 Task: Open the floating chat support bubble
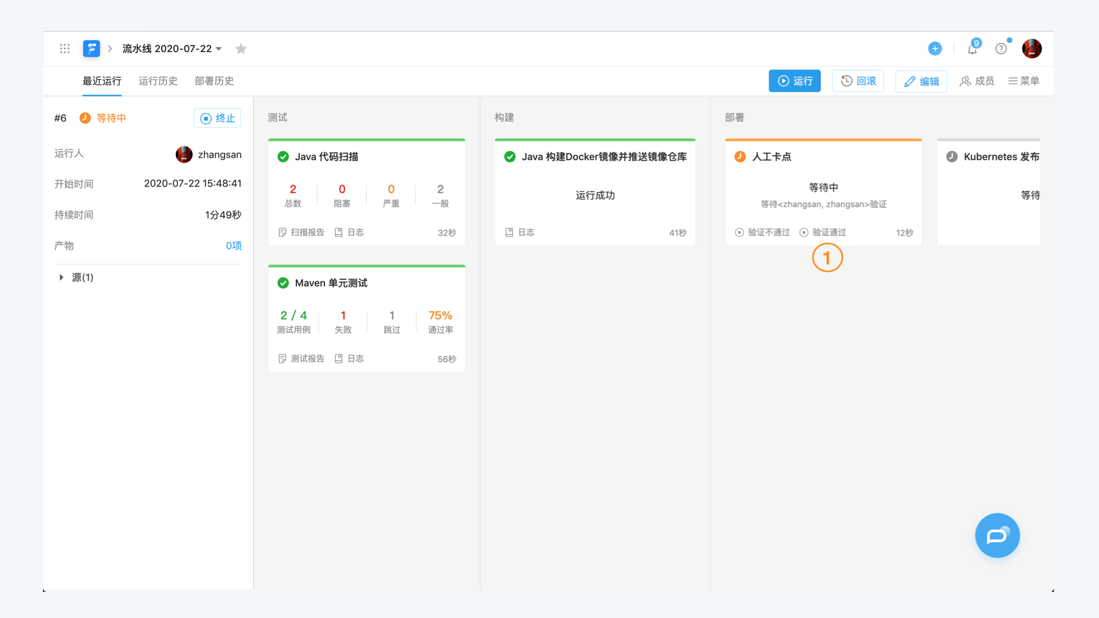tap(997, 536)
